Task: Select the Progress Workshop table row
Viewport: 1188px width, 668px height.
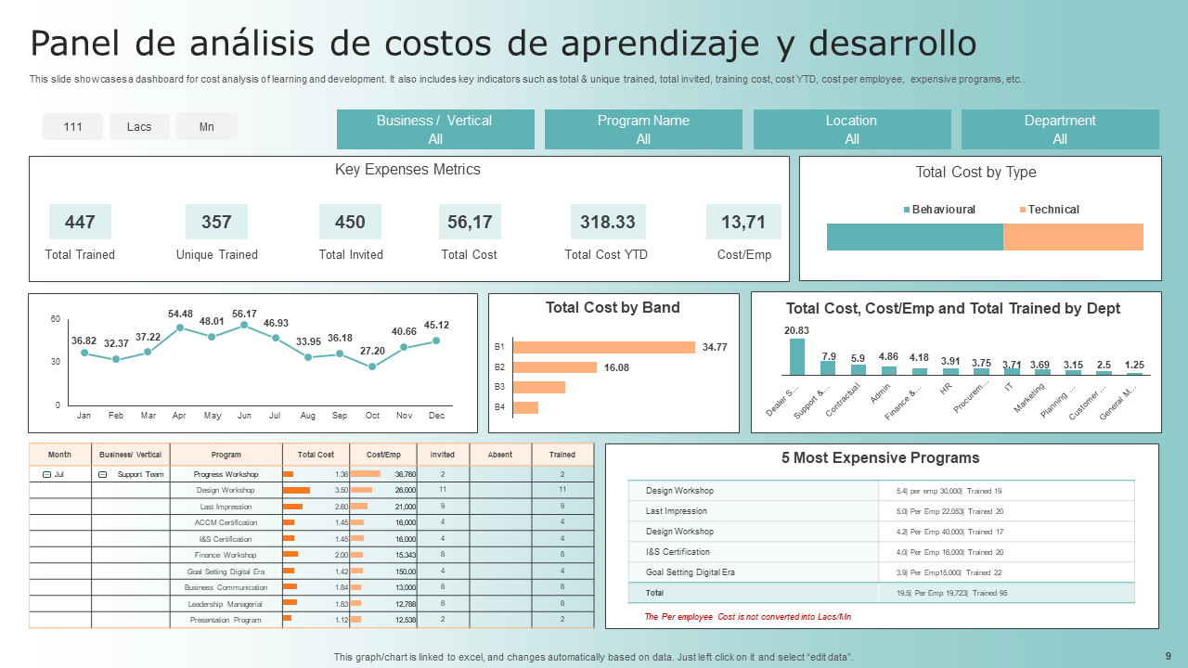Action: click(311, 474)
